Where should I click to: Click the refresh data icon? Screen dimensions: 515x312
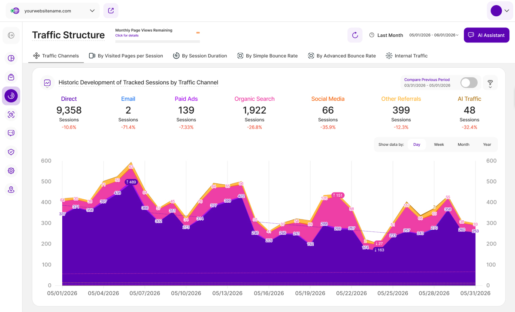[x=355, y=35]
